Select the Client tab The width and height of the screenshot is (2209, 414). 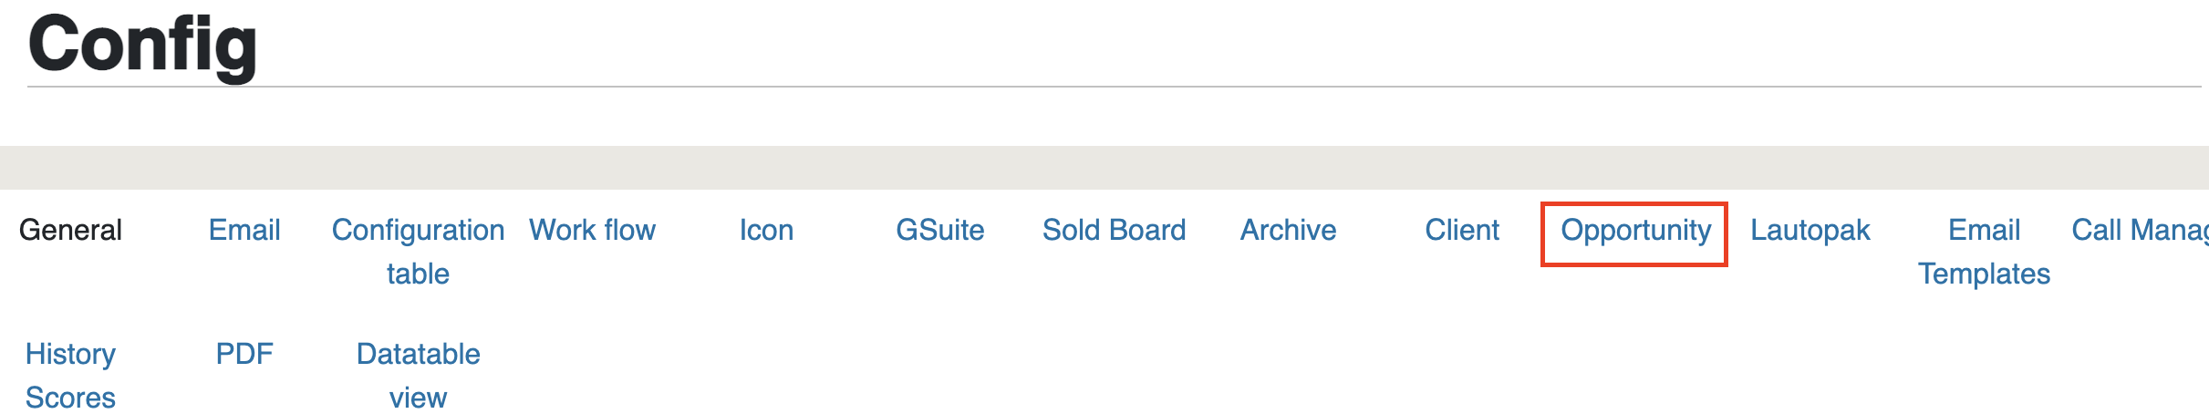tap(1462, 230)
